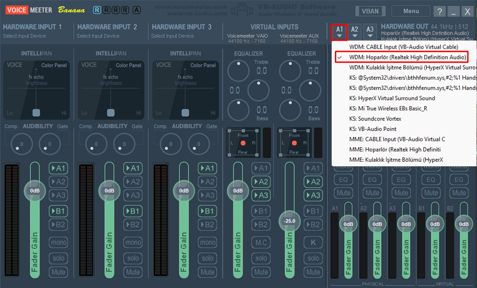Click Voicemeeter VAIO Front/Rear panner dot
Image resolution: width=477 pixels, height=288 pixels.
[x=243, y=143]
